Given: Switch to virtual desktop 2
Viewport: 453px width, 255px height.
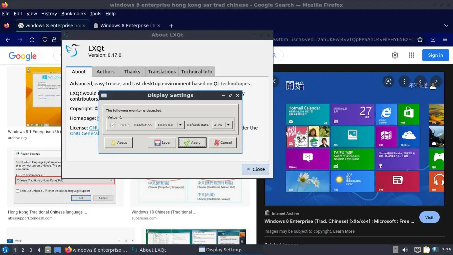Looking at the screenshot, I should point(23,250).
